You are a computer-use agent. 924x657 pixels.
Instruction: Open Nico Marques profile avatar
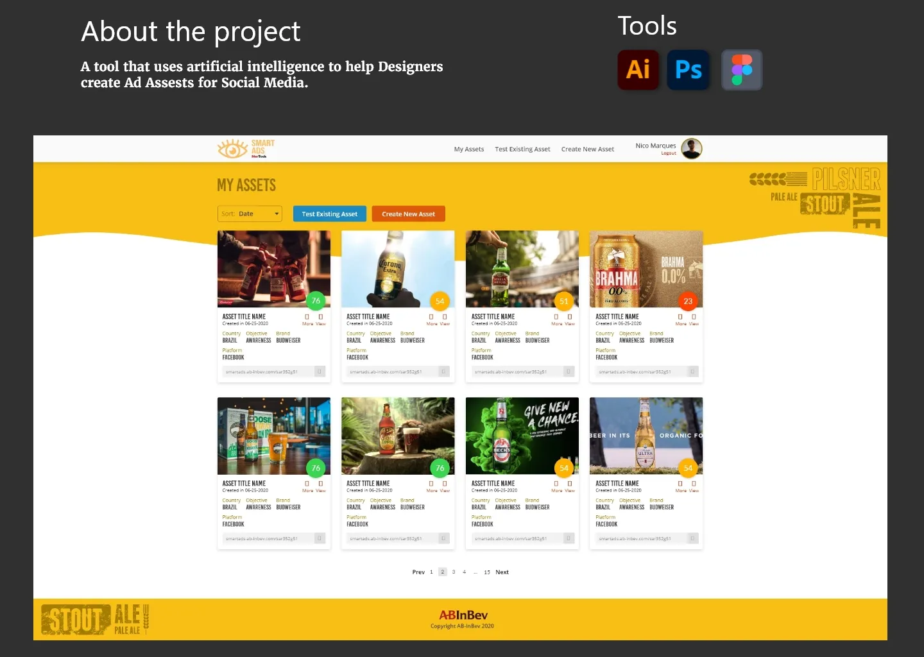tap(691, 148)
